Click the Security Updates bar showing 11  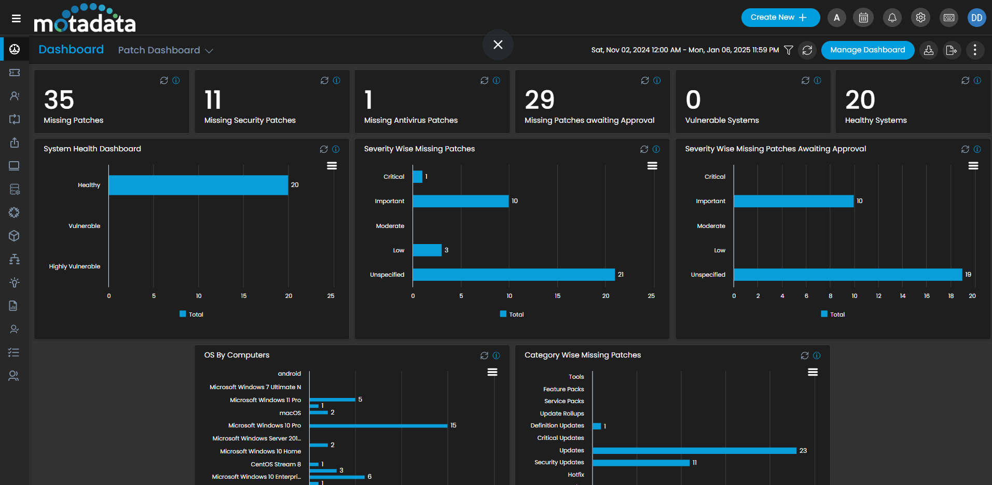pos(641,463)
